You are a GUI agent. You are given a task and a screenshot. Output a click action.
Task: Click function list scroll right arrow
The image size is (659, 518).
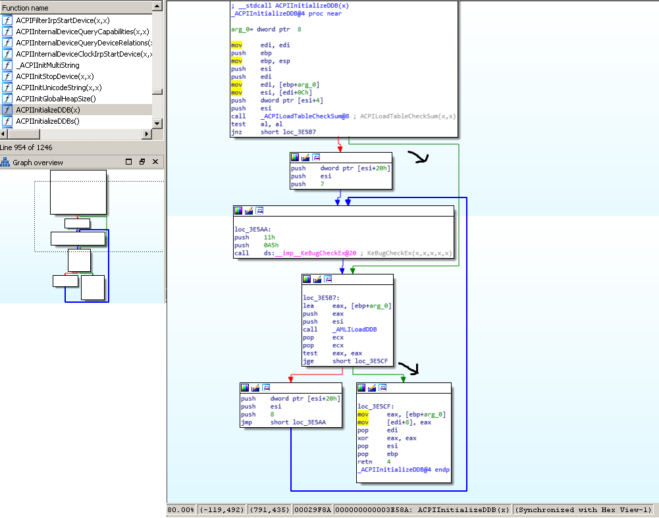point(147,134)
